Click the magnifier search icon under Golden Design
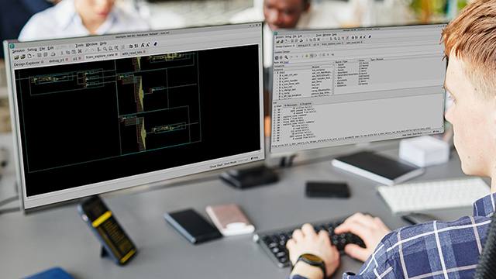The image size is (496, 279). click(x=286, y=57)
